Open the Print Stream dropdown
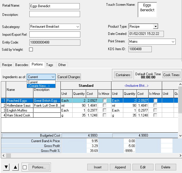Screen dimensions: 182x173 pos(173,42)
